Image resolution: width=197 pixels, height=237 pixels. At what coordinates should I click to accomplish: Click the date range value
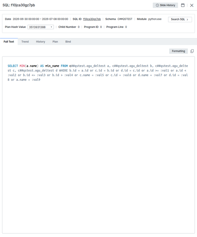pyautogui.click(x=40, y=19)
